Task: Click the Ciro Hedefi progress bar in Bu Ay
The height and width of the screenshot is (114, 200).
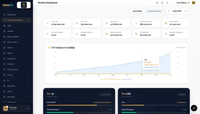Action: 79,105
